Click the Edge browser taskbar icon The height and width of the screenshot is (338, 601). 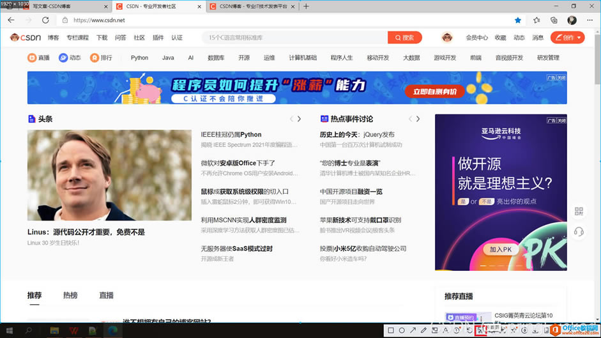112,330
